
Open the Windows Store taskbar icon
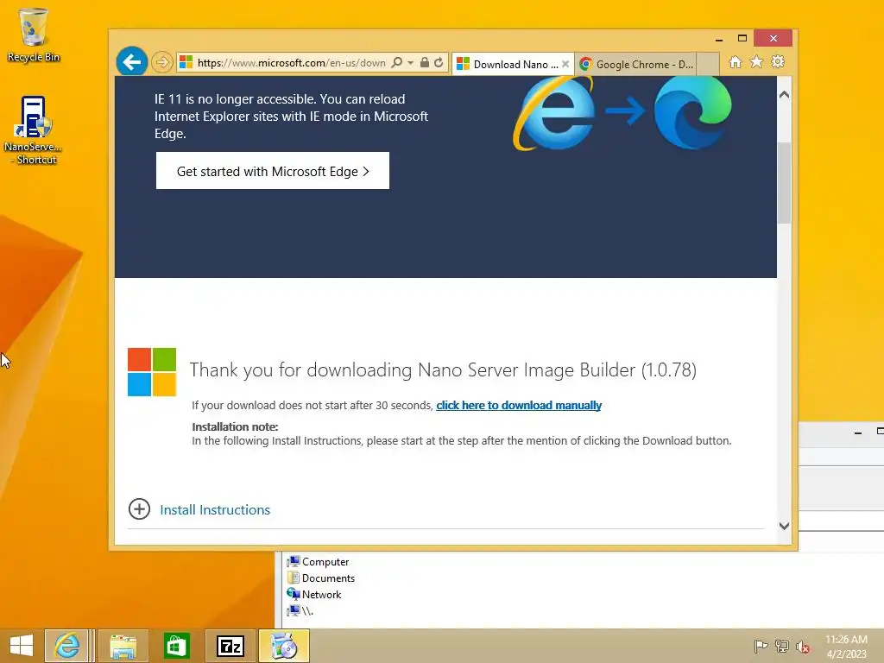(176, 646)
